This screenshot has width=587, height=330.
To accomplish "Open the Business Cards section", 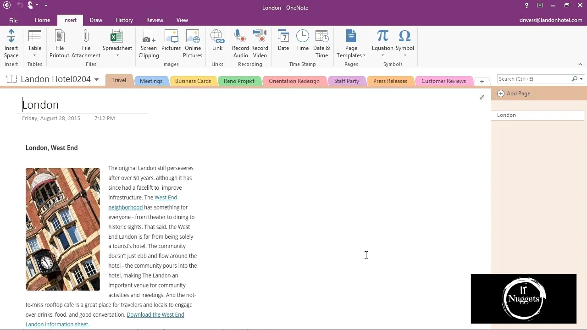I will click(193, 81).
